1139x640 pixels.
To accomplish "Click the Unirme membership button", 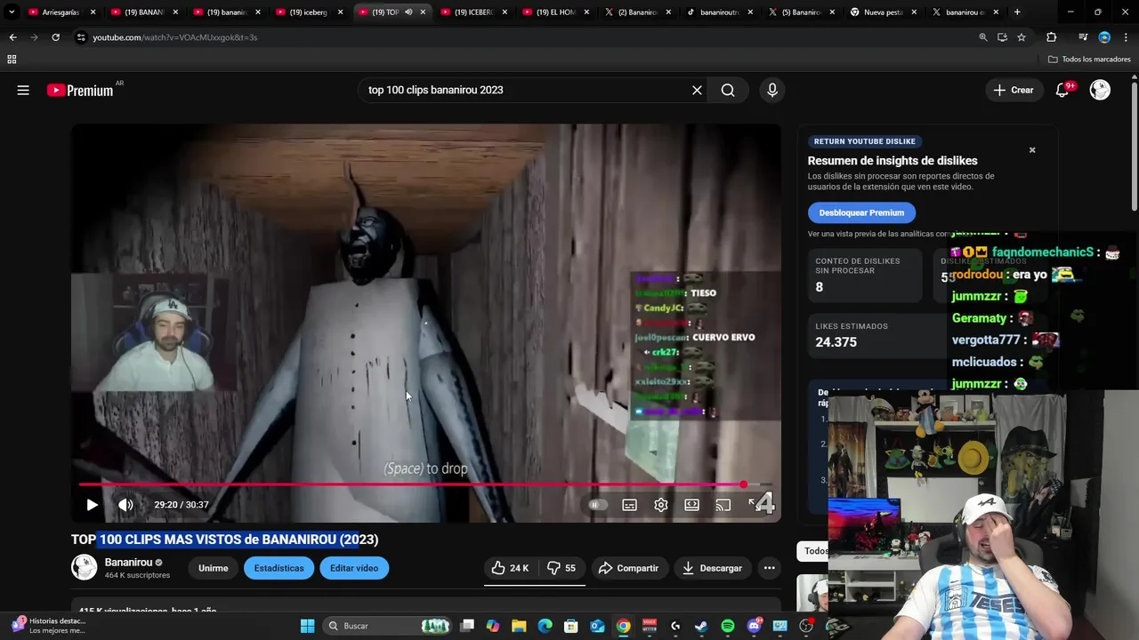I will tap(213, 568).
